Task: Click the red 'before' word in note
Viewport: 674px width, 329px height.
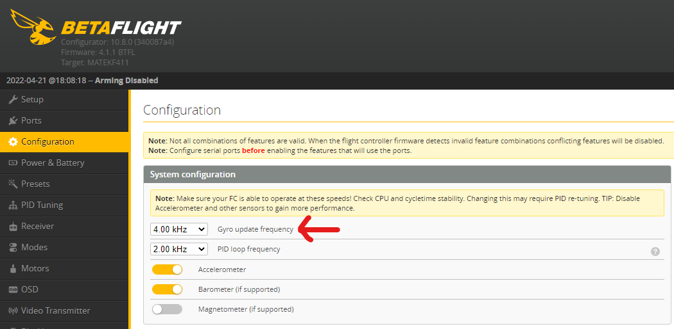Action: pos(254,150)
